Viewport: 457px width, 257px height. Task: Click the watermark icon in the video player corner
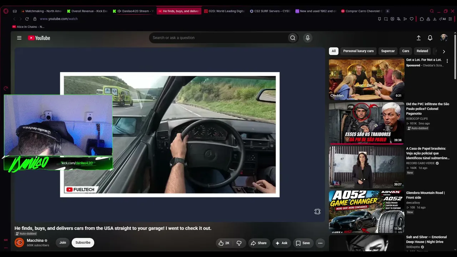pyautogui.click(x=317, y=212)
